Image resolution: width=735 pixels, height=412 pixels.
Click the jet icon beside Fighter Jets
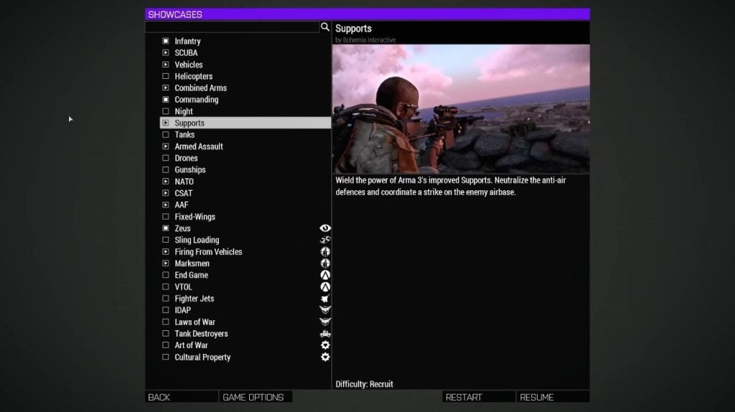(x=325, y=299)
